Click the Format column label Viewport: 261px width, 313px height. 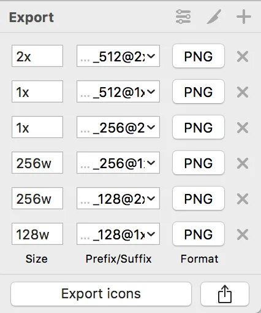[x=200, y=259]
